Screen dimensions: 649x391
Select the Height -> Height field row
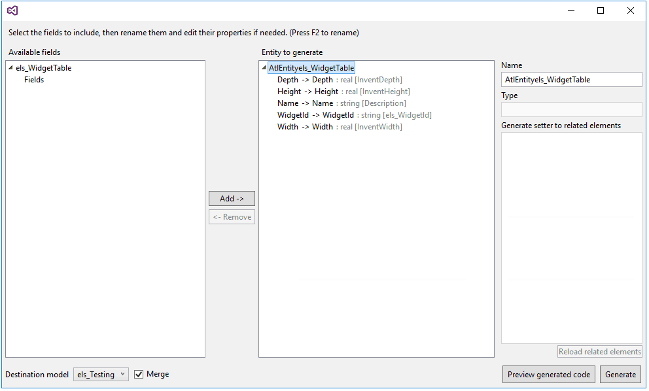point(343,92)
